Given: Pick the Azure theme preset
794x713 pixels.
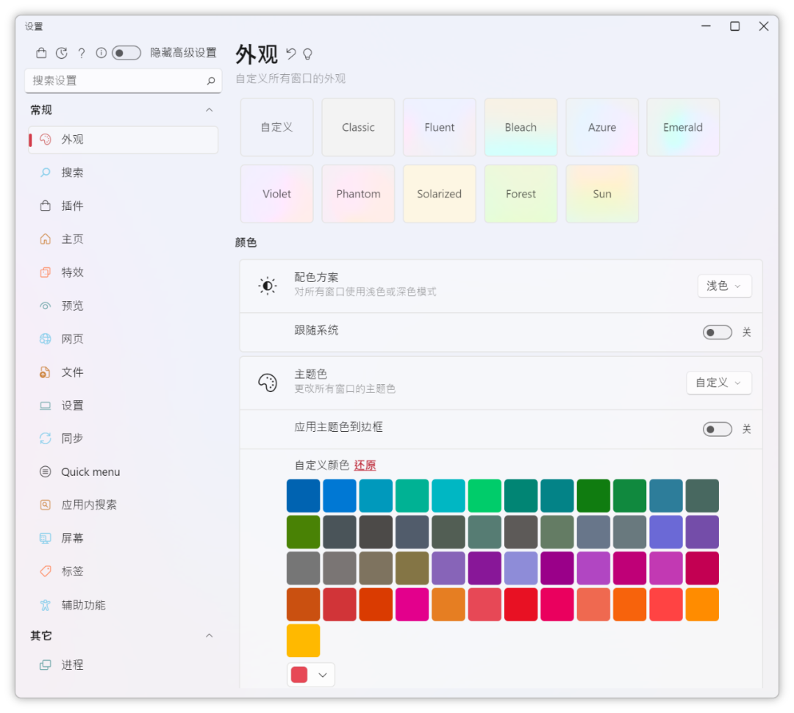Looking at the screenshot, I should (602, 128).
